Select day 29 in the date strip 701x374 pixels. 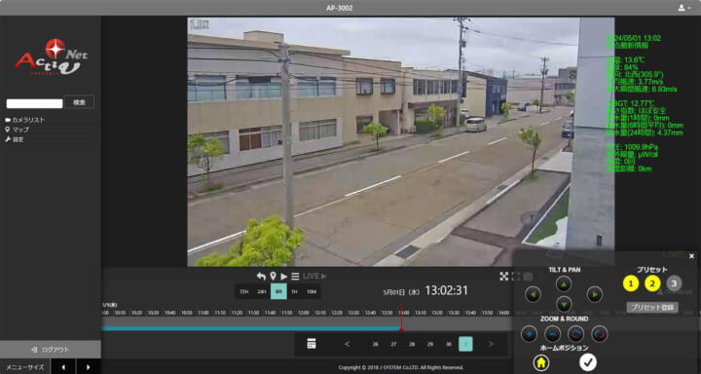[430, 344]
